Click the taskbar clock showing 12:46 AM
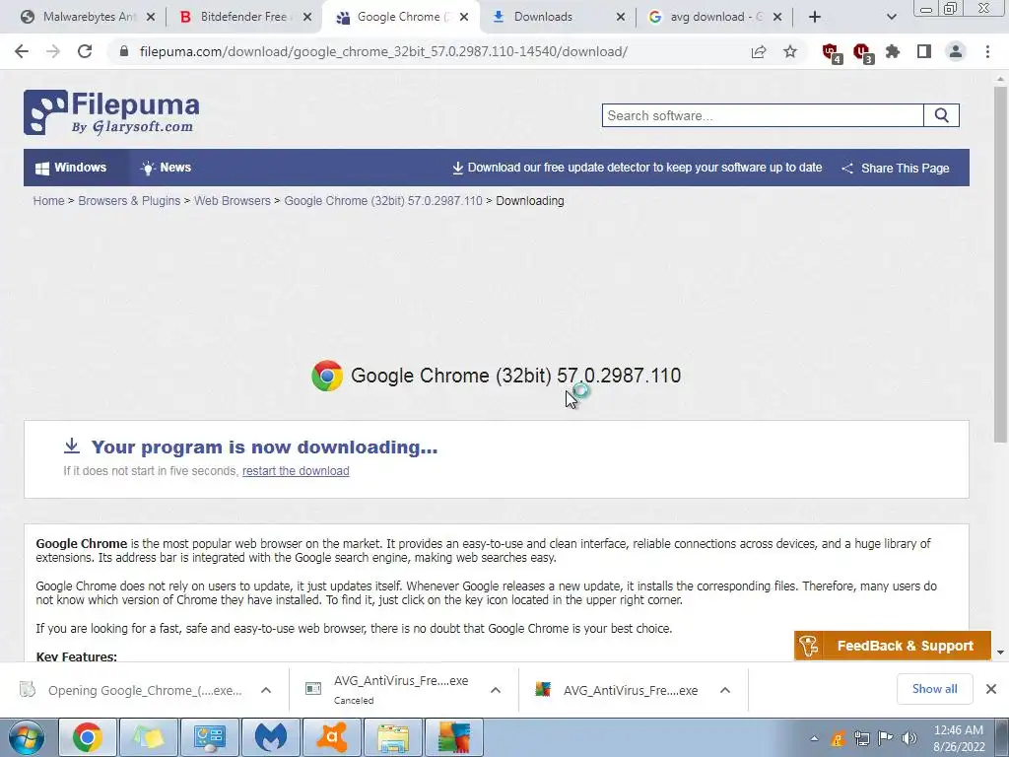 pyautogui.click(x=959, y=737)
